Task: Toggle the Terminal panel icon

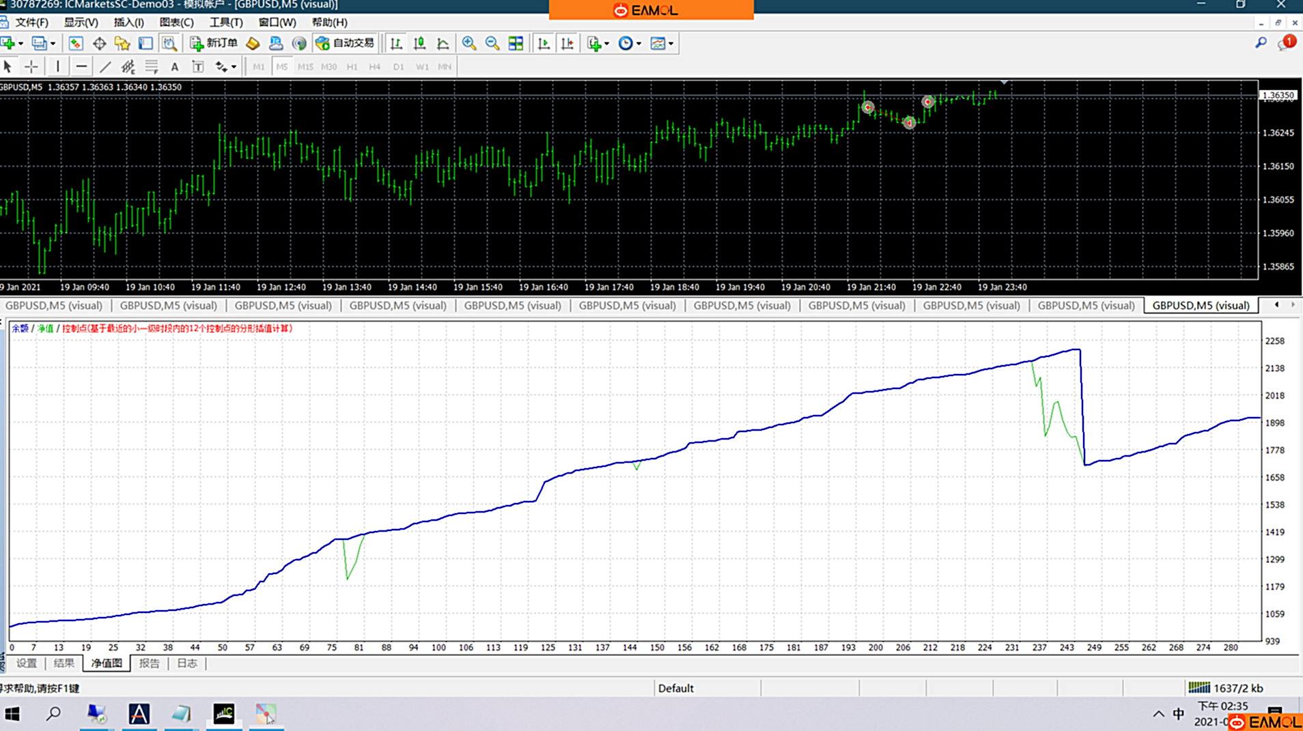Action: tap(145, 43)
